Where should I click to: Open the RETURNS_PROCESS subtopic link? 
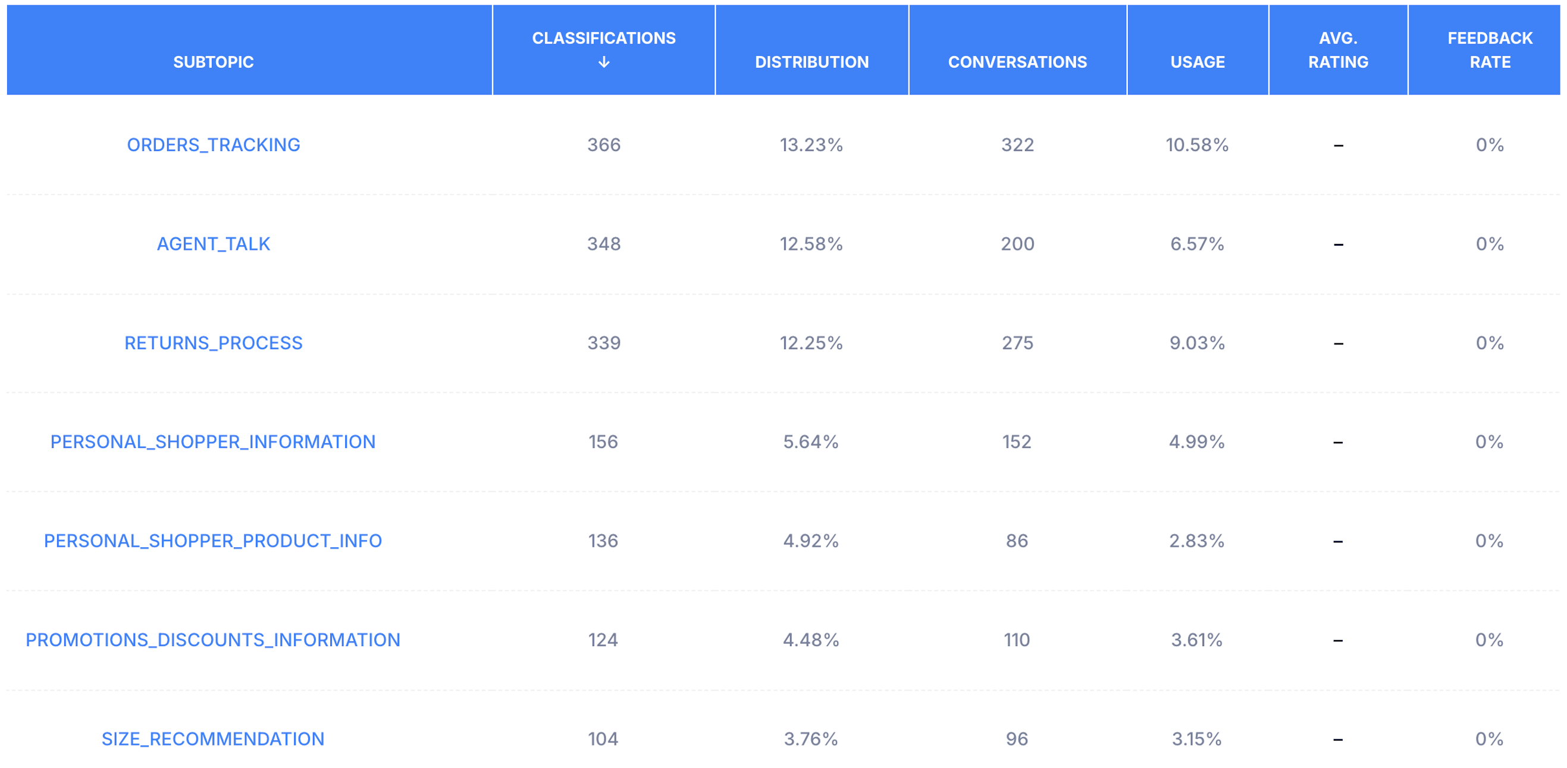coord(213,343)
